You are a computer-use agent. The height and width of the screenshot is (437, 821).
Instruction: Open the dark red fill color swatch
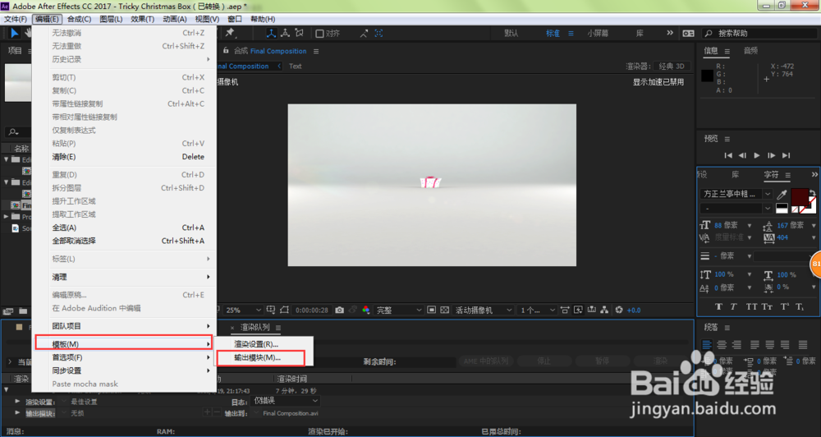(799, 197)
